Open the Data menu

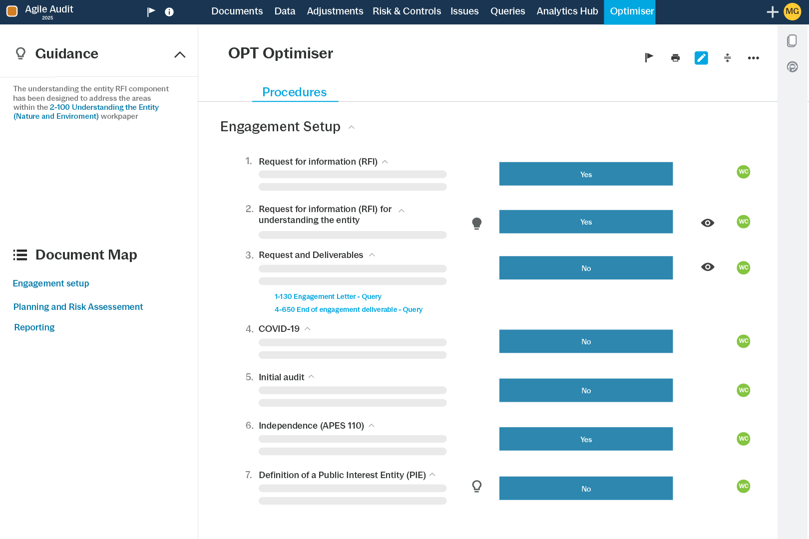(285, 11)
